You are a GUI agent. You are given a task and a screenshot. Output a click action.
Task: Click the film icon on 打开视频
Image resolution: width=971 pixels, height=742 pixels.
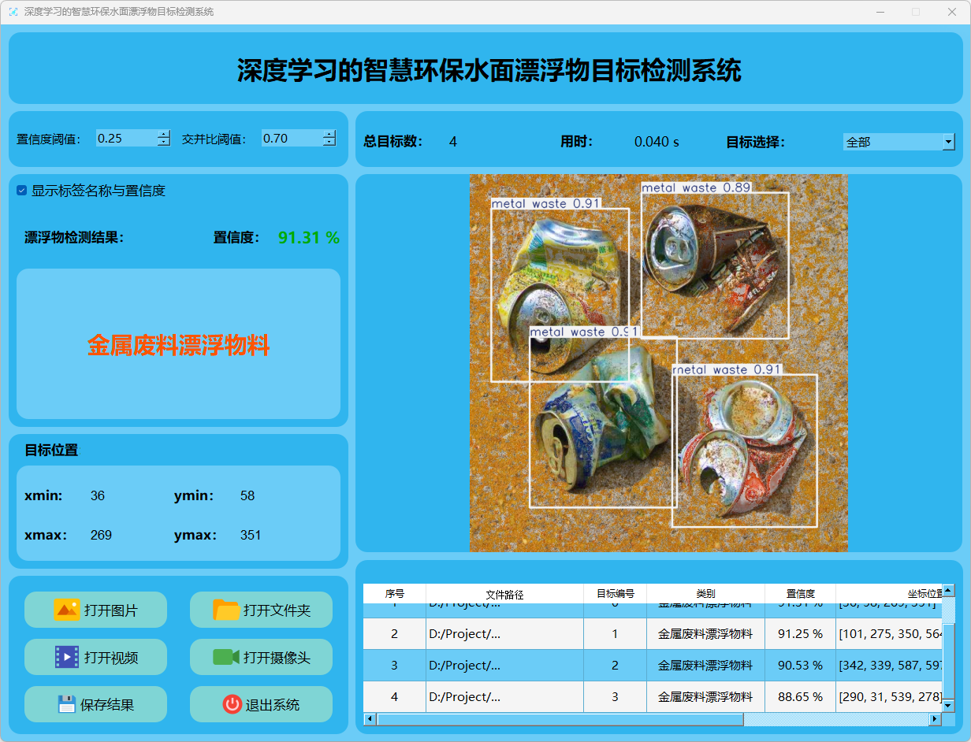coord(66,657)
